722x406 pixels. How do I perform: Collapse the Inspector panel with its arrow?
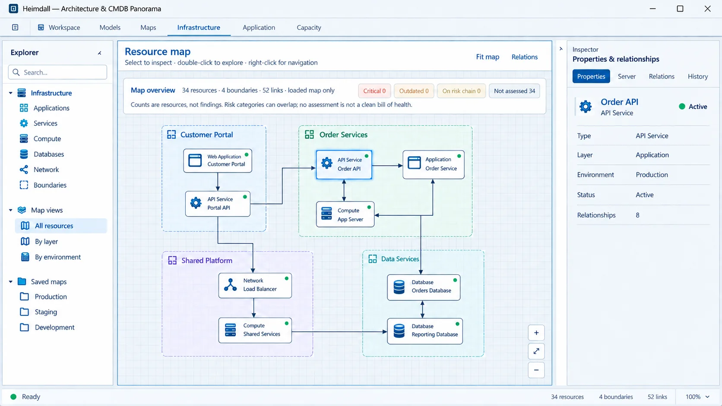coord(561,49)
